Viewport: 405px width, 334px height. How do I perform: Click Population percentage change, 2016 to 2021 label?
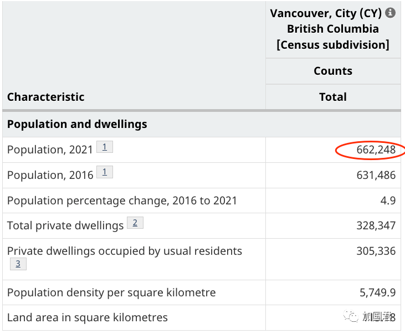[122, 201]
